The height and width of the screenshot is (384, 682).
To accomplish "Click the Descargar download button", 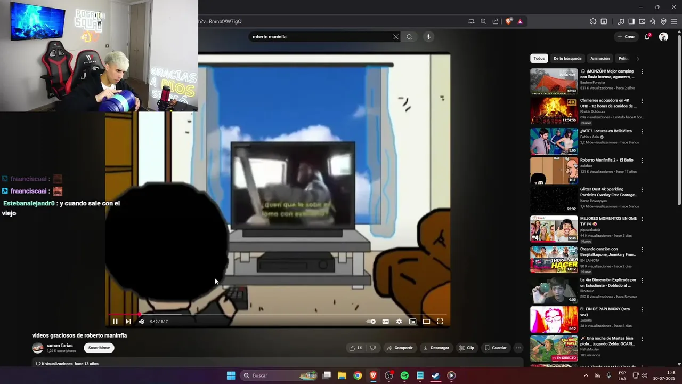I will point(436,348).
